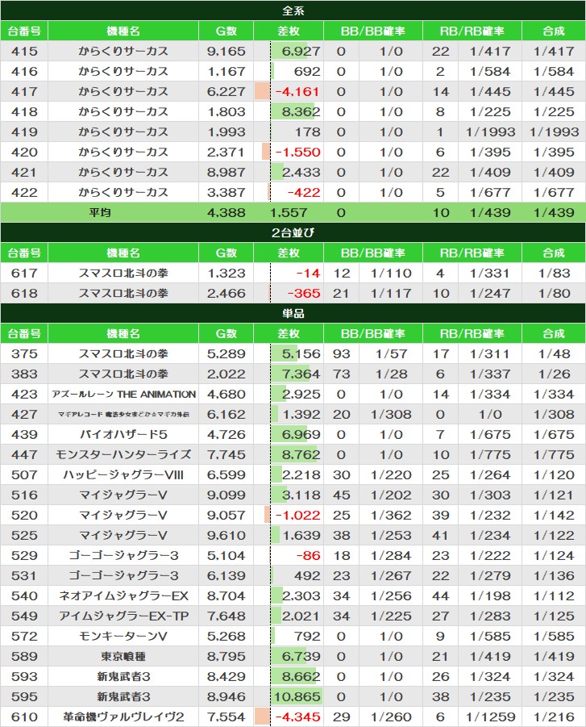This screenshot has height=727, width=586.
Task: Click the 1/1259 RB probability
Action: tap(490, 717)
